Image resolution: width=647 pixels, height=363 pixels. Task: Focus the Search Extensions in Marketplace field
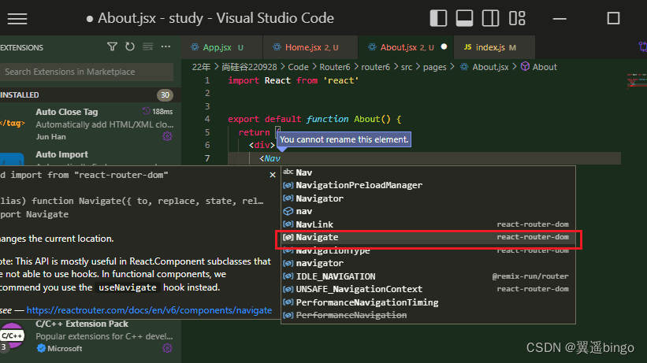tap(86, 72)
